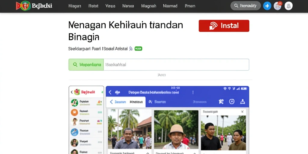Open photo of man in gray shirt
This screenshot has width=308, height=154.
(129, 129)
